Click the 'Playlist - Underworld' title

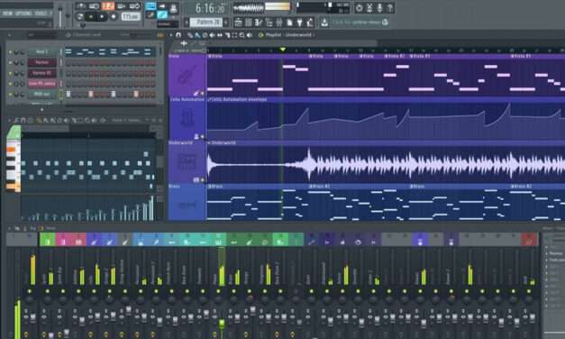pos(288,35)
